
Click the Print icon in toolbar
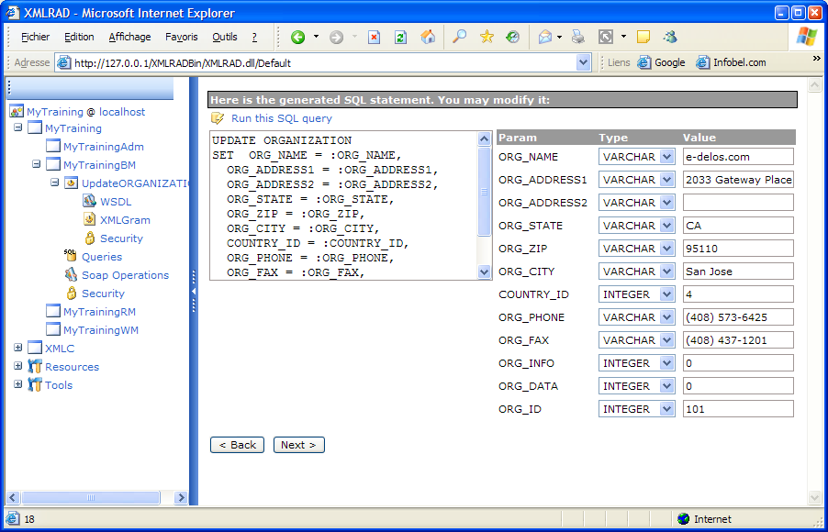[x=577, y=38]
